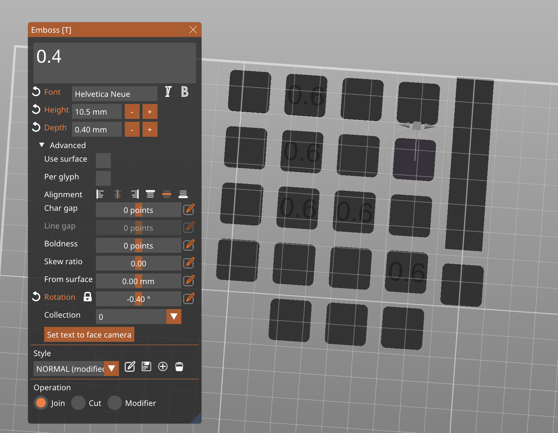558x433 pixels.
Task: Adjust the Boldness slider
Action: [x=139, y=245]
